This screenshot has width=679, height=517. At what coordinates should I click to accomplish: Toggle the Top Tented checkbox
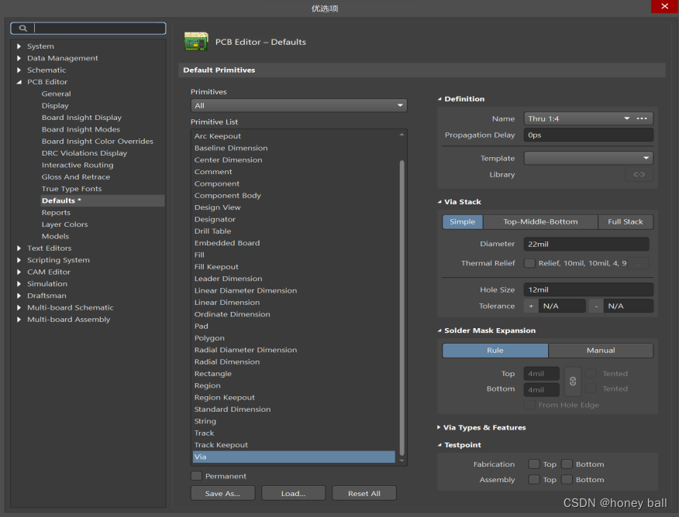pyautogui.click(x=591, y=374)
